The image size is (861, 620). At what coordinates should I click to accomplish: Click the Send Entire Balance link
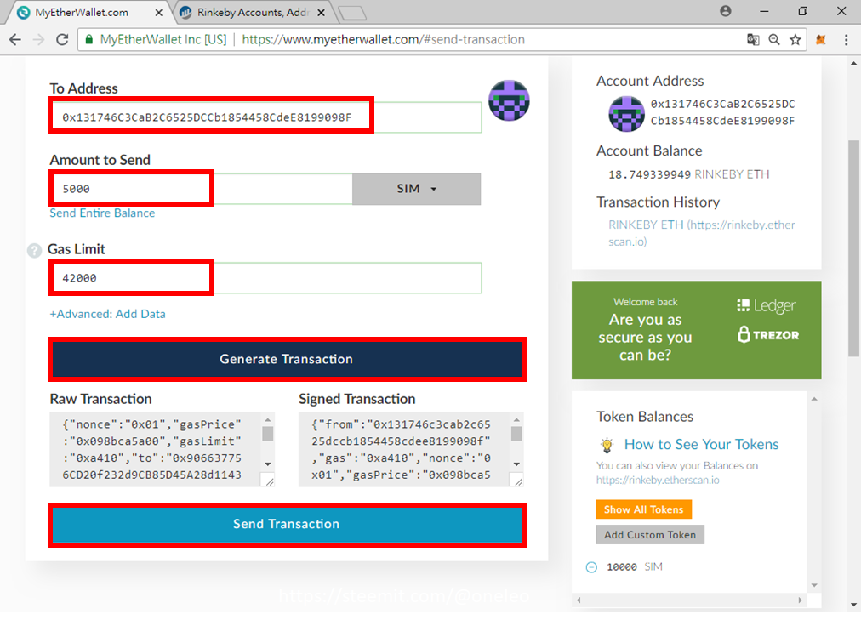click(102, 213)
